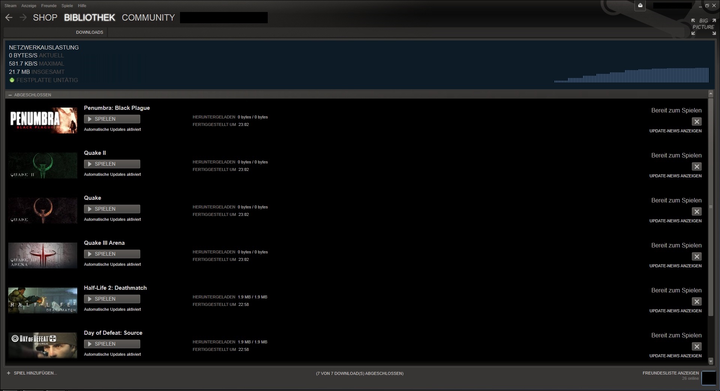This screenshot has height=391, width=720.
Task: Open the Spiele menu
Action: [x=67, y=6]
